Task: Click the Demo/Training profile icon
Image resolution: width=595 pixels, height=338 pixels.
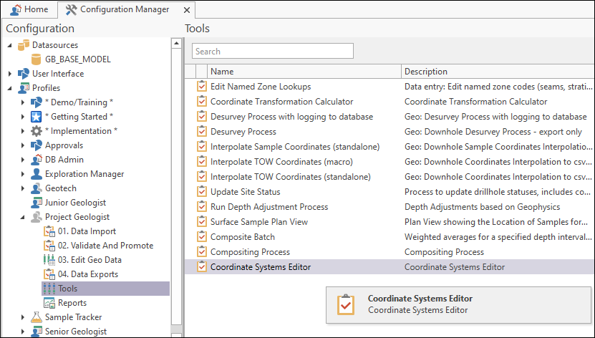Action: click(36, 102)
